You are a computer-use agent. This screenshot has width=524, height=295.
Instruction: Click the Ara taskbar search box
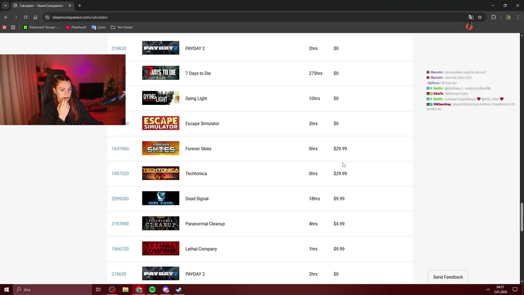52,290
